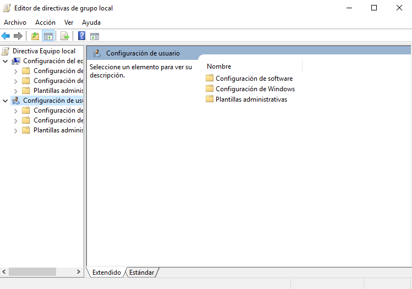
Task: Click the user icon in the right pane header
Action: [97, 53]
